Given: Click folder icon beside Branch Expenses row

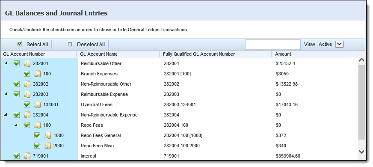Looking at the screenshot, I should 38,74.
